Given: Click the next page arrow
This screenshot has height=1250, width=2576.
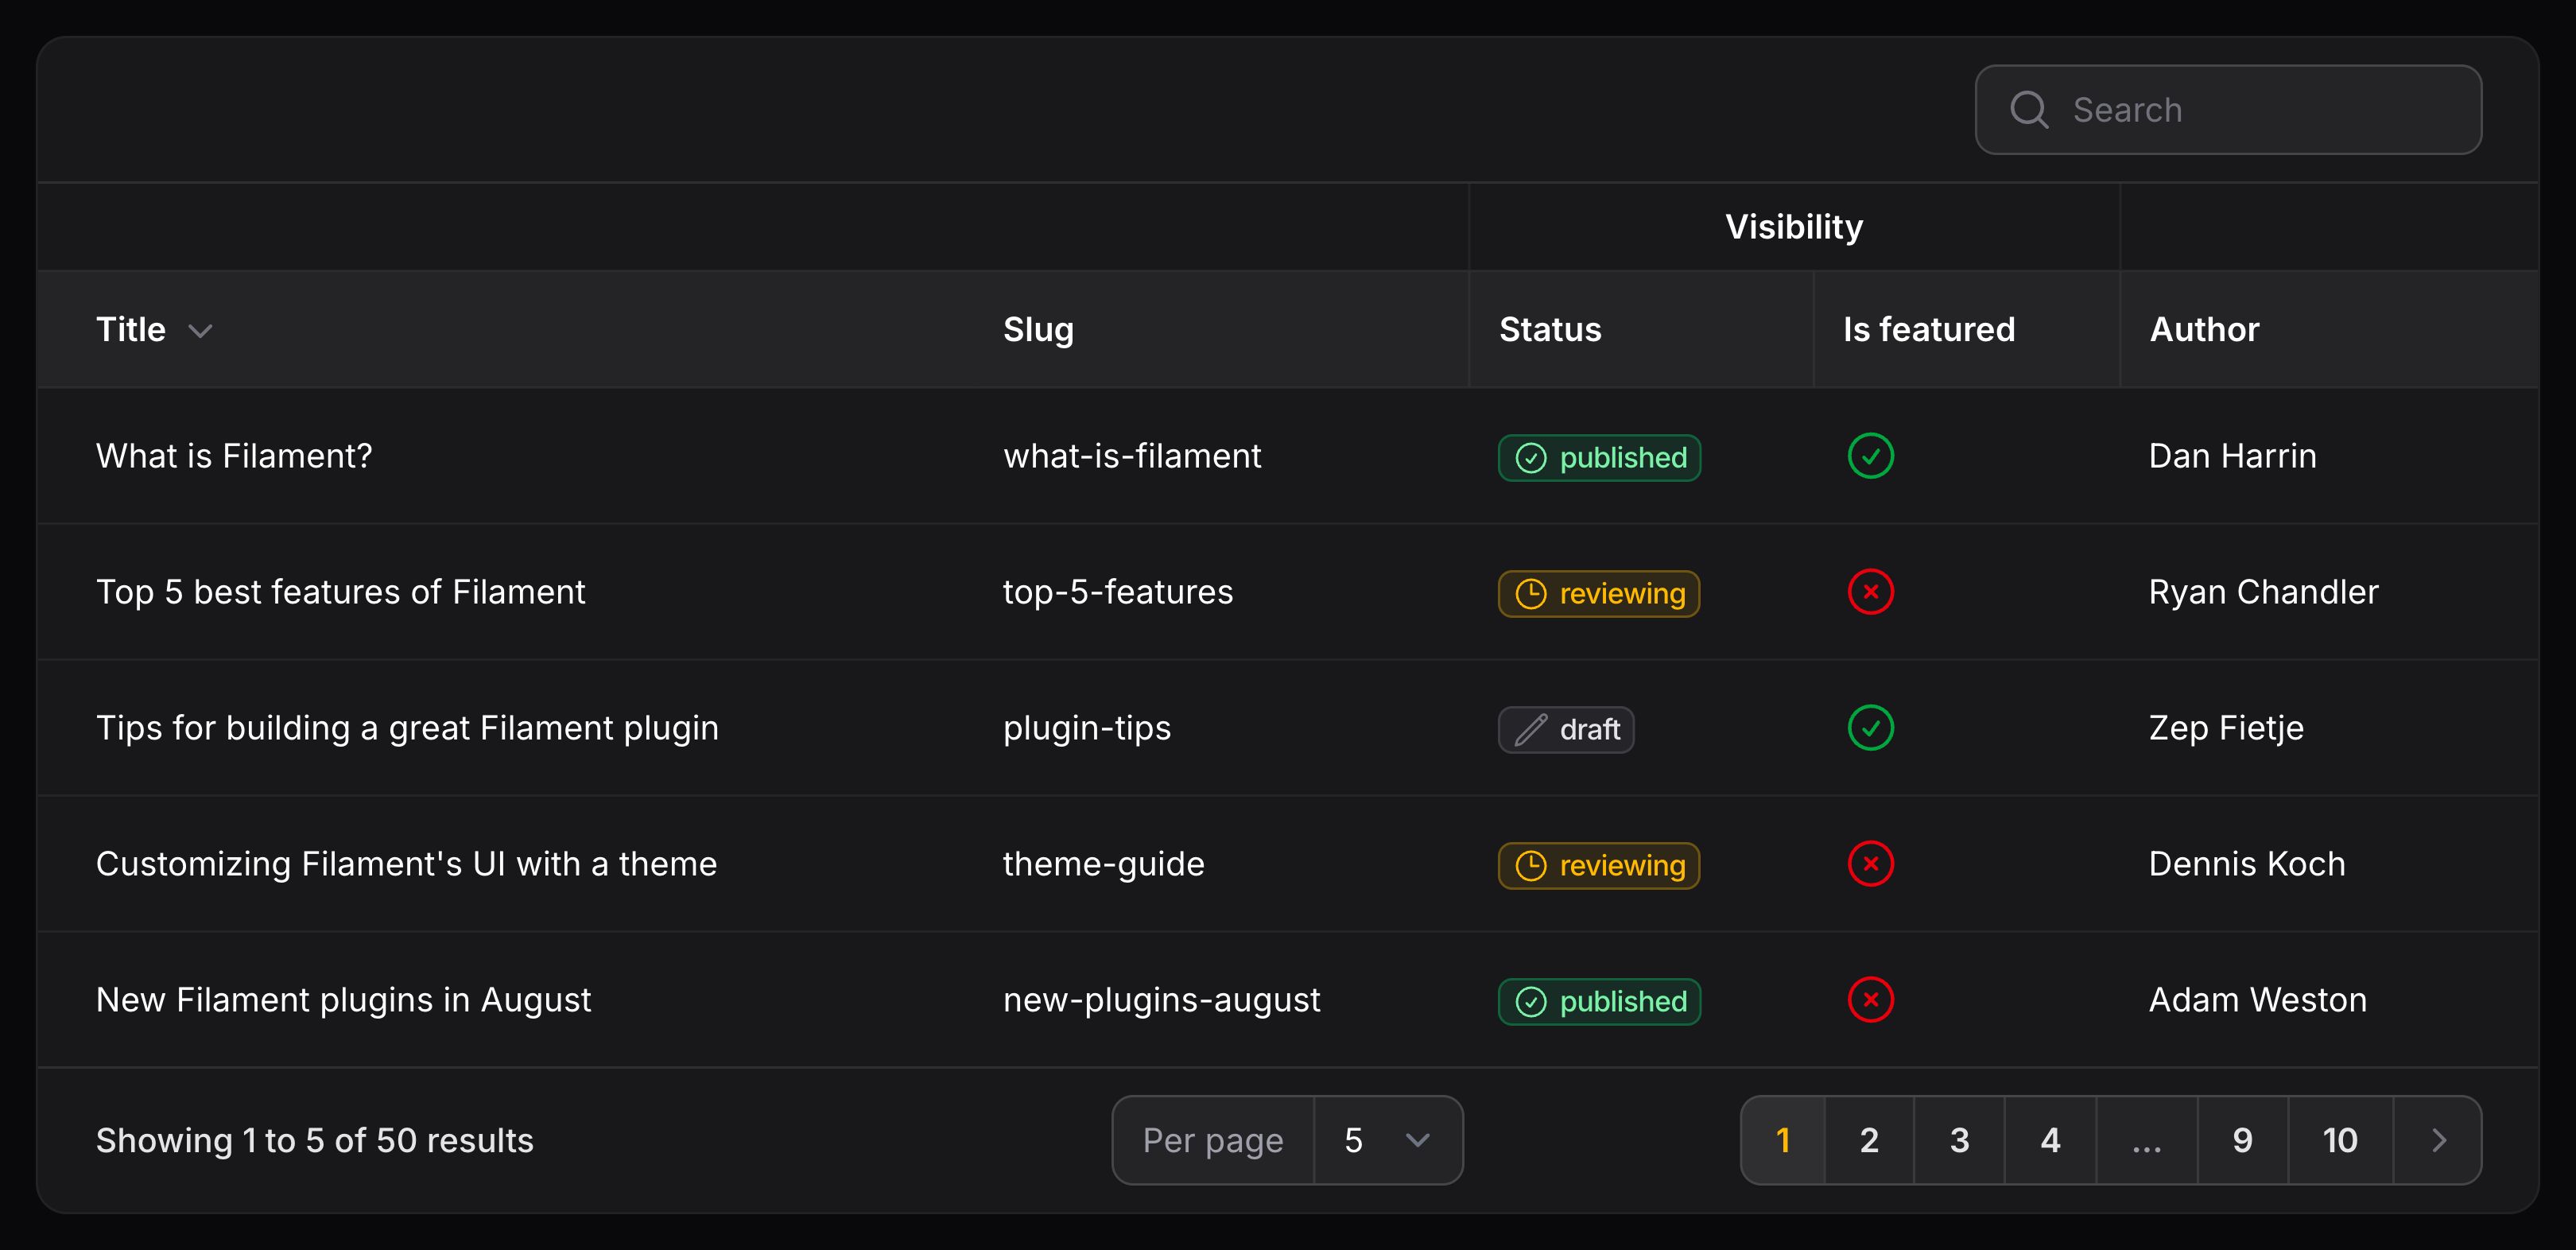Looking at the screenshot, I should [x=2438, y=1141].
